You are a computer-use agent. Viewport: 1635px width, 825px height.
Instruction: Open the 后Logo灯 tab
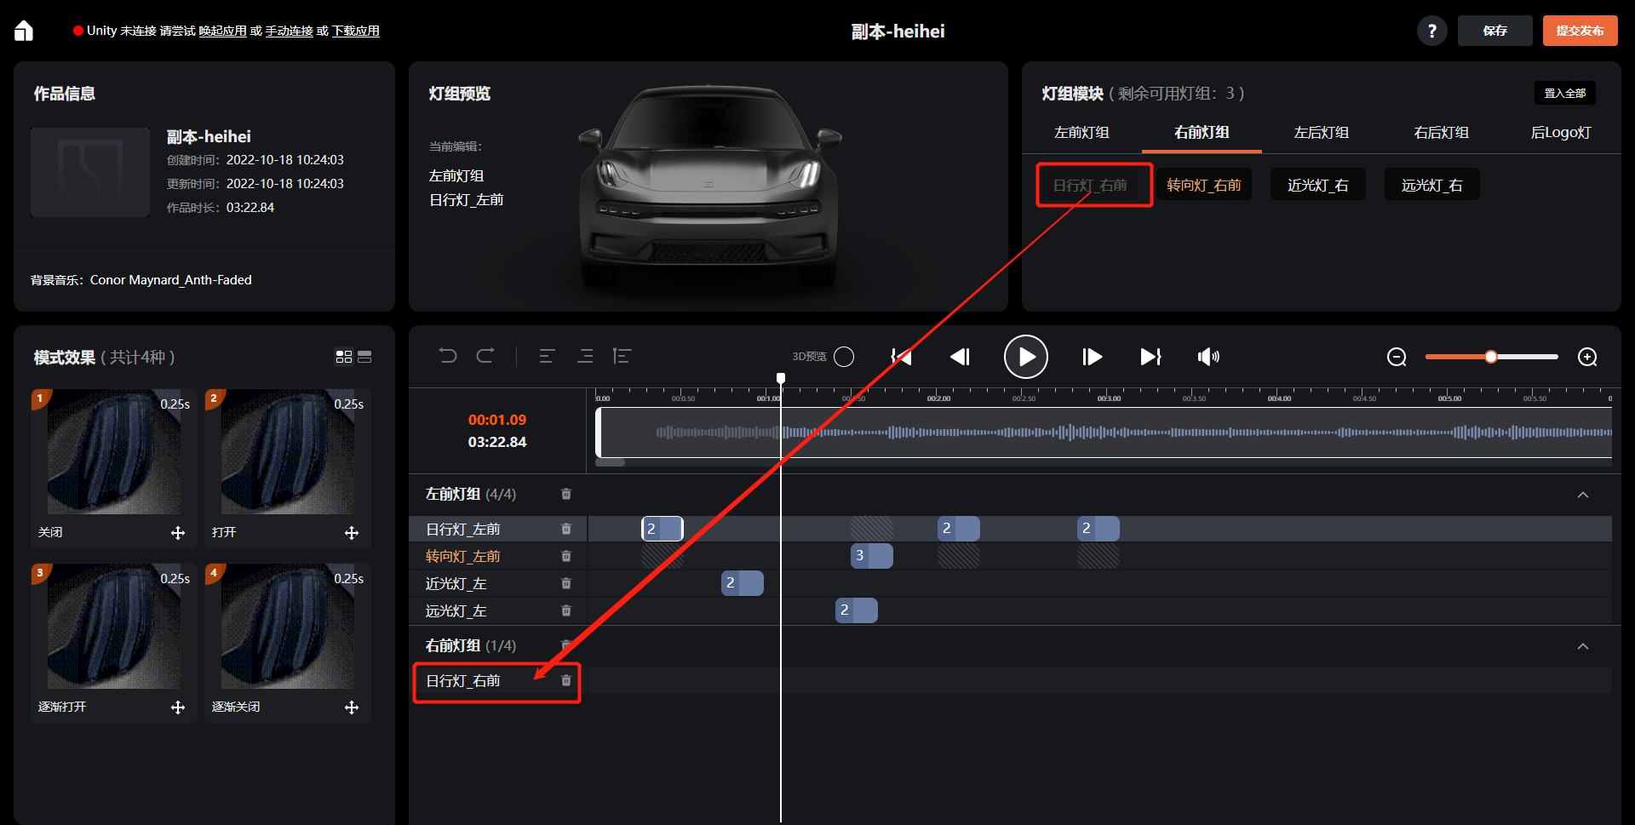[1561, 132]
